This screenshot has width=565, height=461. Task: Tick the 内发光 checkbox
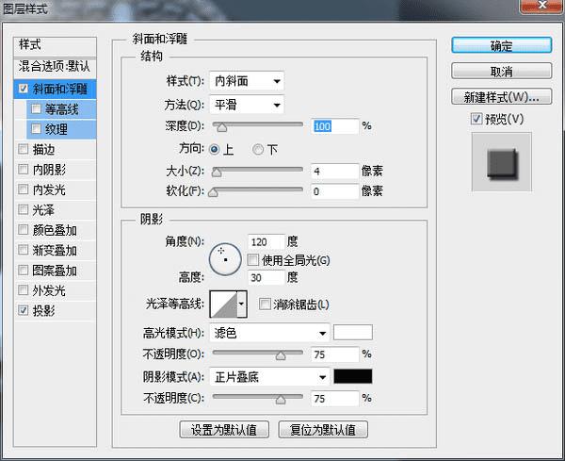tap(23, 189)
